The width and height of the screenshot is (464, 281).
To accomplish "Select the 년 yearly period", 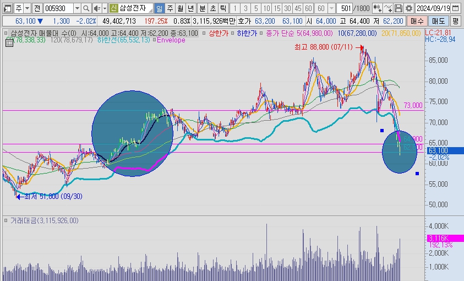I will click(191, 8).
